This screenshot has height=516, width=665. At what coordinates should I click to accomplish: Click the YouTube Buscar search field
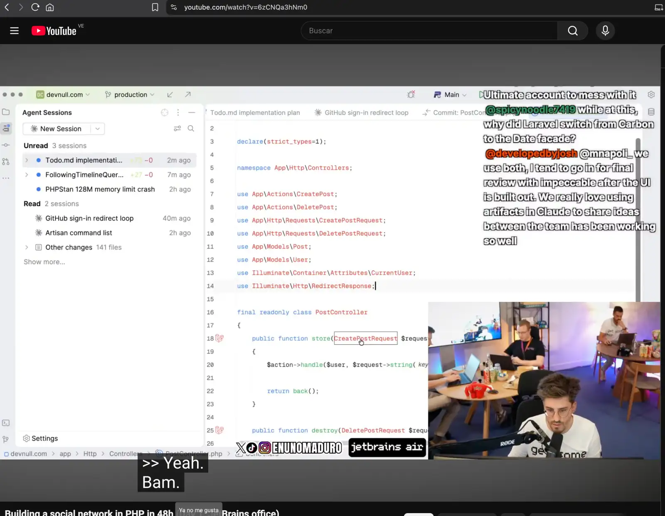429,31
